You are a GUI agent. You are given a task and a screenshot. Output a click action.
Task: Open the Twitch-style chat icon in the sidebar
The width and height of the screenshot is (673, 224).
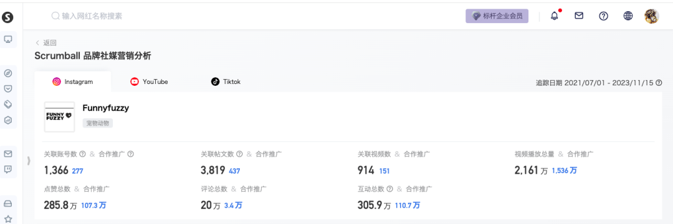[7, 169]
